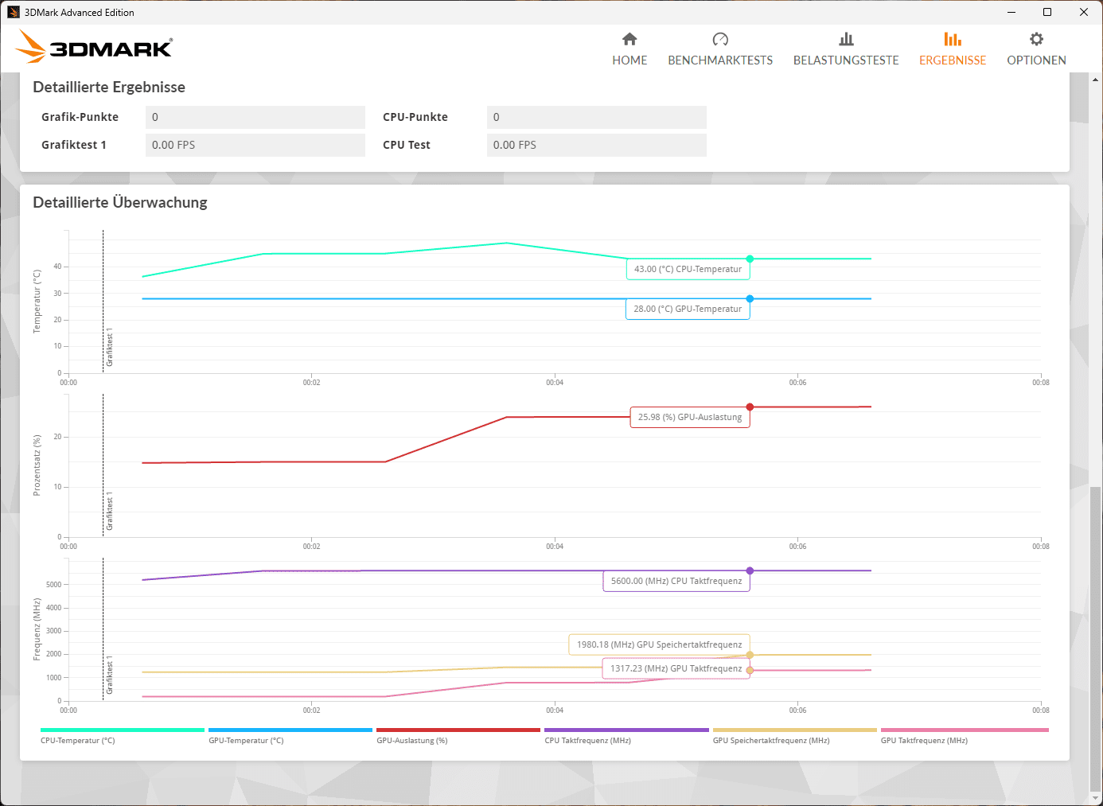Toggle CPU-Temperatur legend swatch
Screen dimensions: 1103x806
click(123, 730)
